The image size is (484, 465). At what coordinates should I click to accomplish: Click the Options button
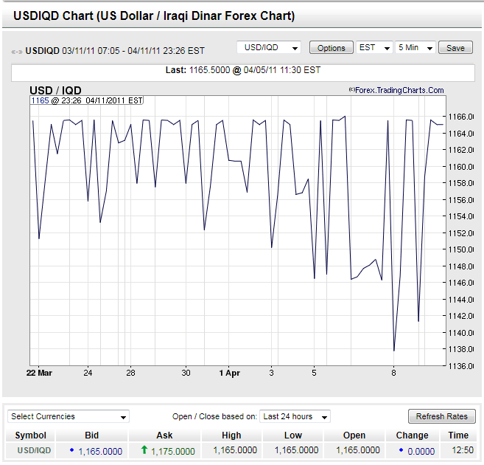[x=332, y=48]
